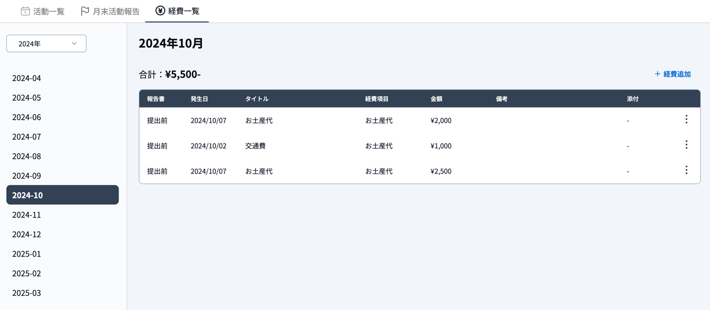Open month 2025-03 in the sidebar

pos(27,293)
